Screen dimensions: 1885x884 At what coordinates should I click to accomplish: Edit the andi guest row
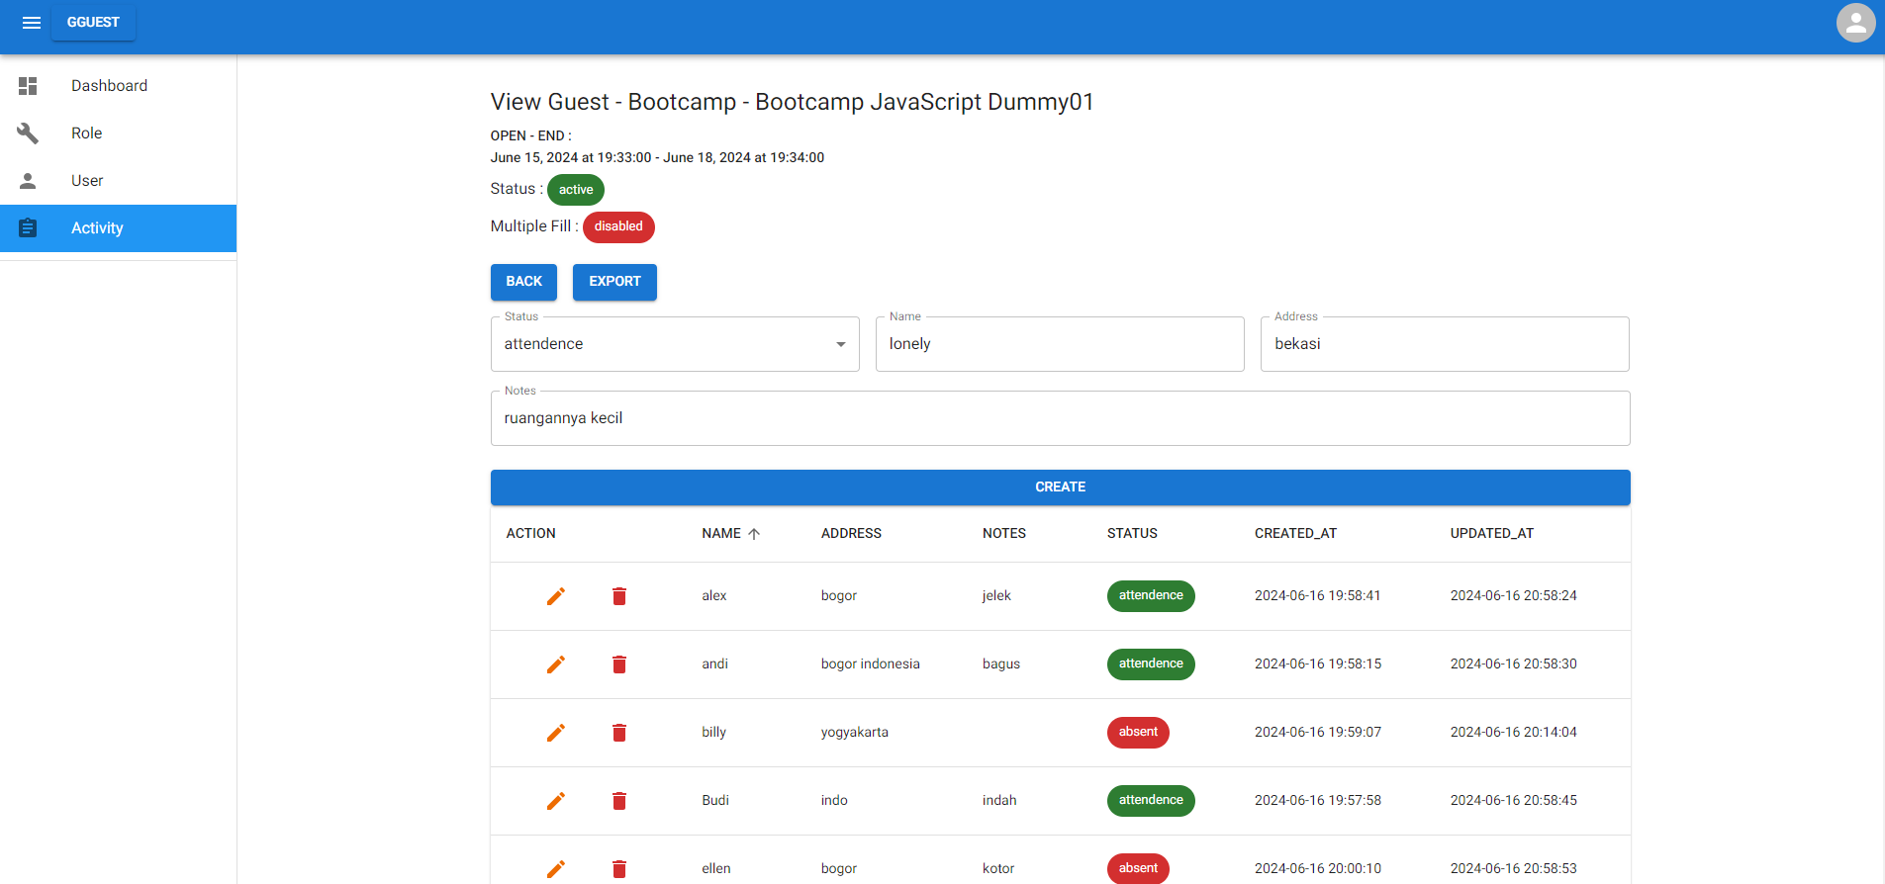tap(556, 664)
